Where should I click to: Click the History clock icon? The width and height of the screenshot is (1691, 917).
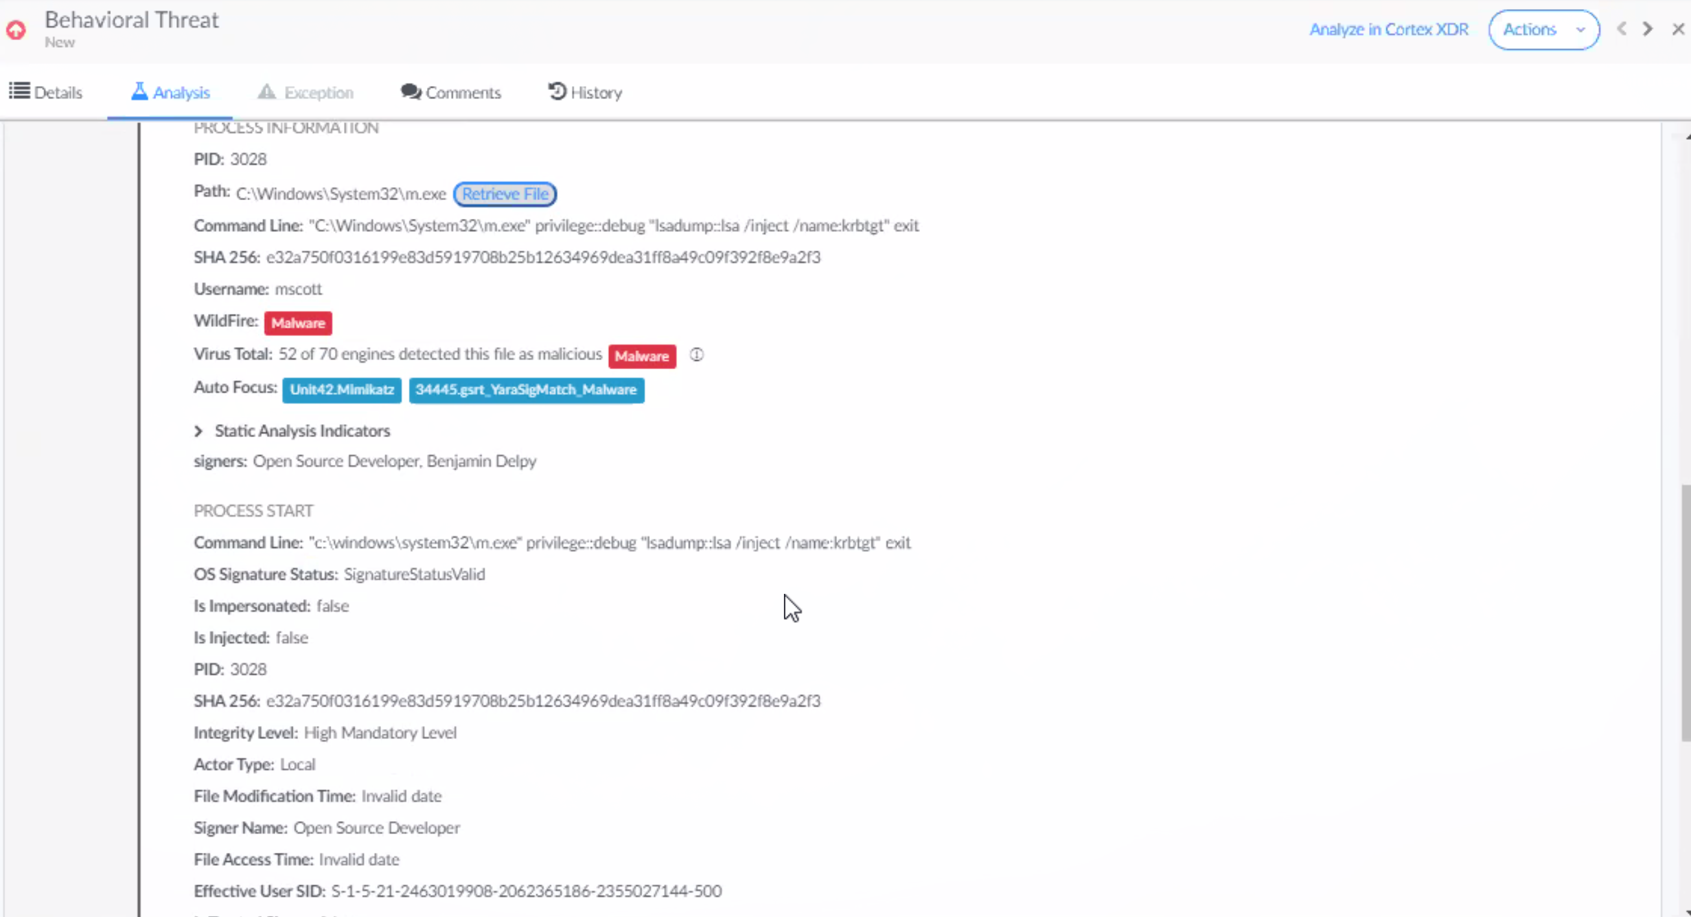pos(557,91)
